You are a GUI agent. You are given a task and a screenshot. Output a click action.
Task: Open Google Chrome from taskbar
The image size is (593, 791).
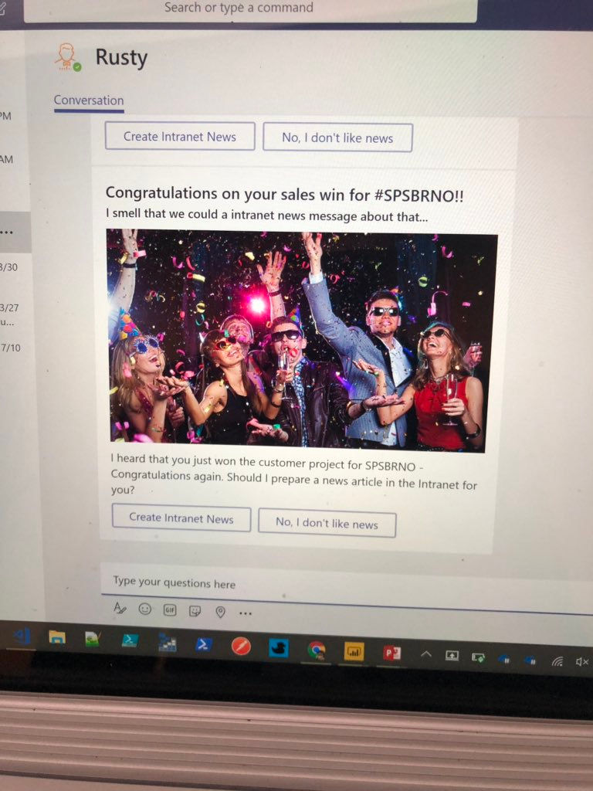[x=317, y=650]
